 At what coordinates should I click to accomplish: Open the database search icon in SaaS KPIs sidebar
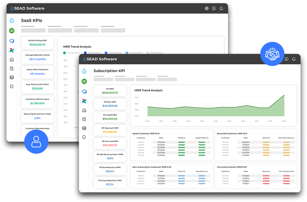(x=12, y=69)
